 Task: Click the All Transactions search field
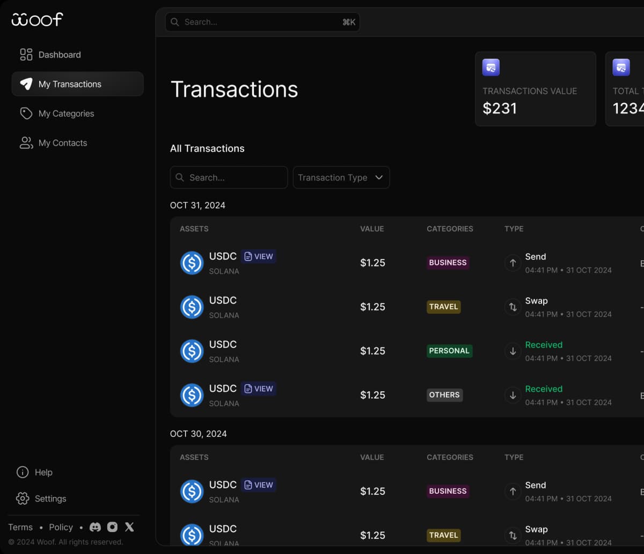[229, 177]
